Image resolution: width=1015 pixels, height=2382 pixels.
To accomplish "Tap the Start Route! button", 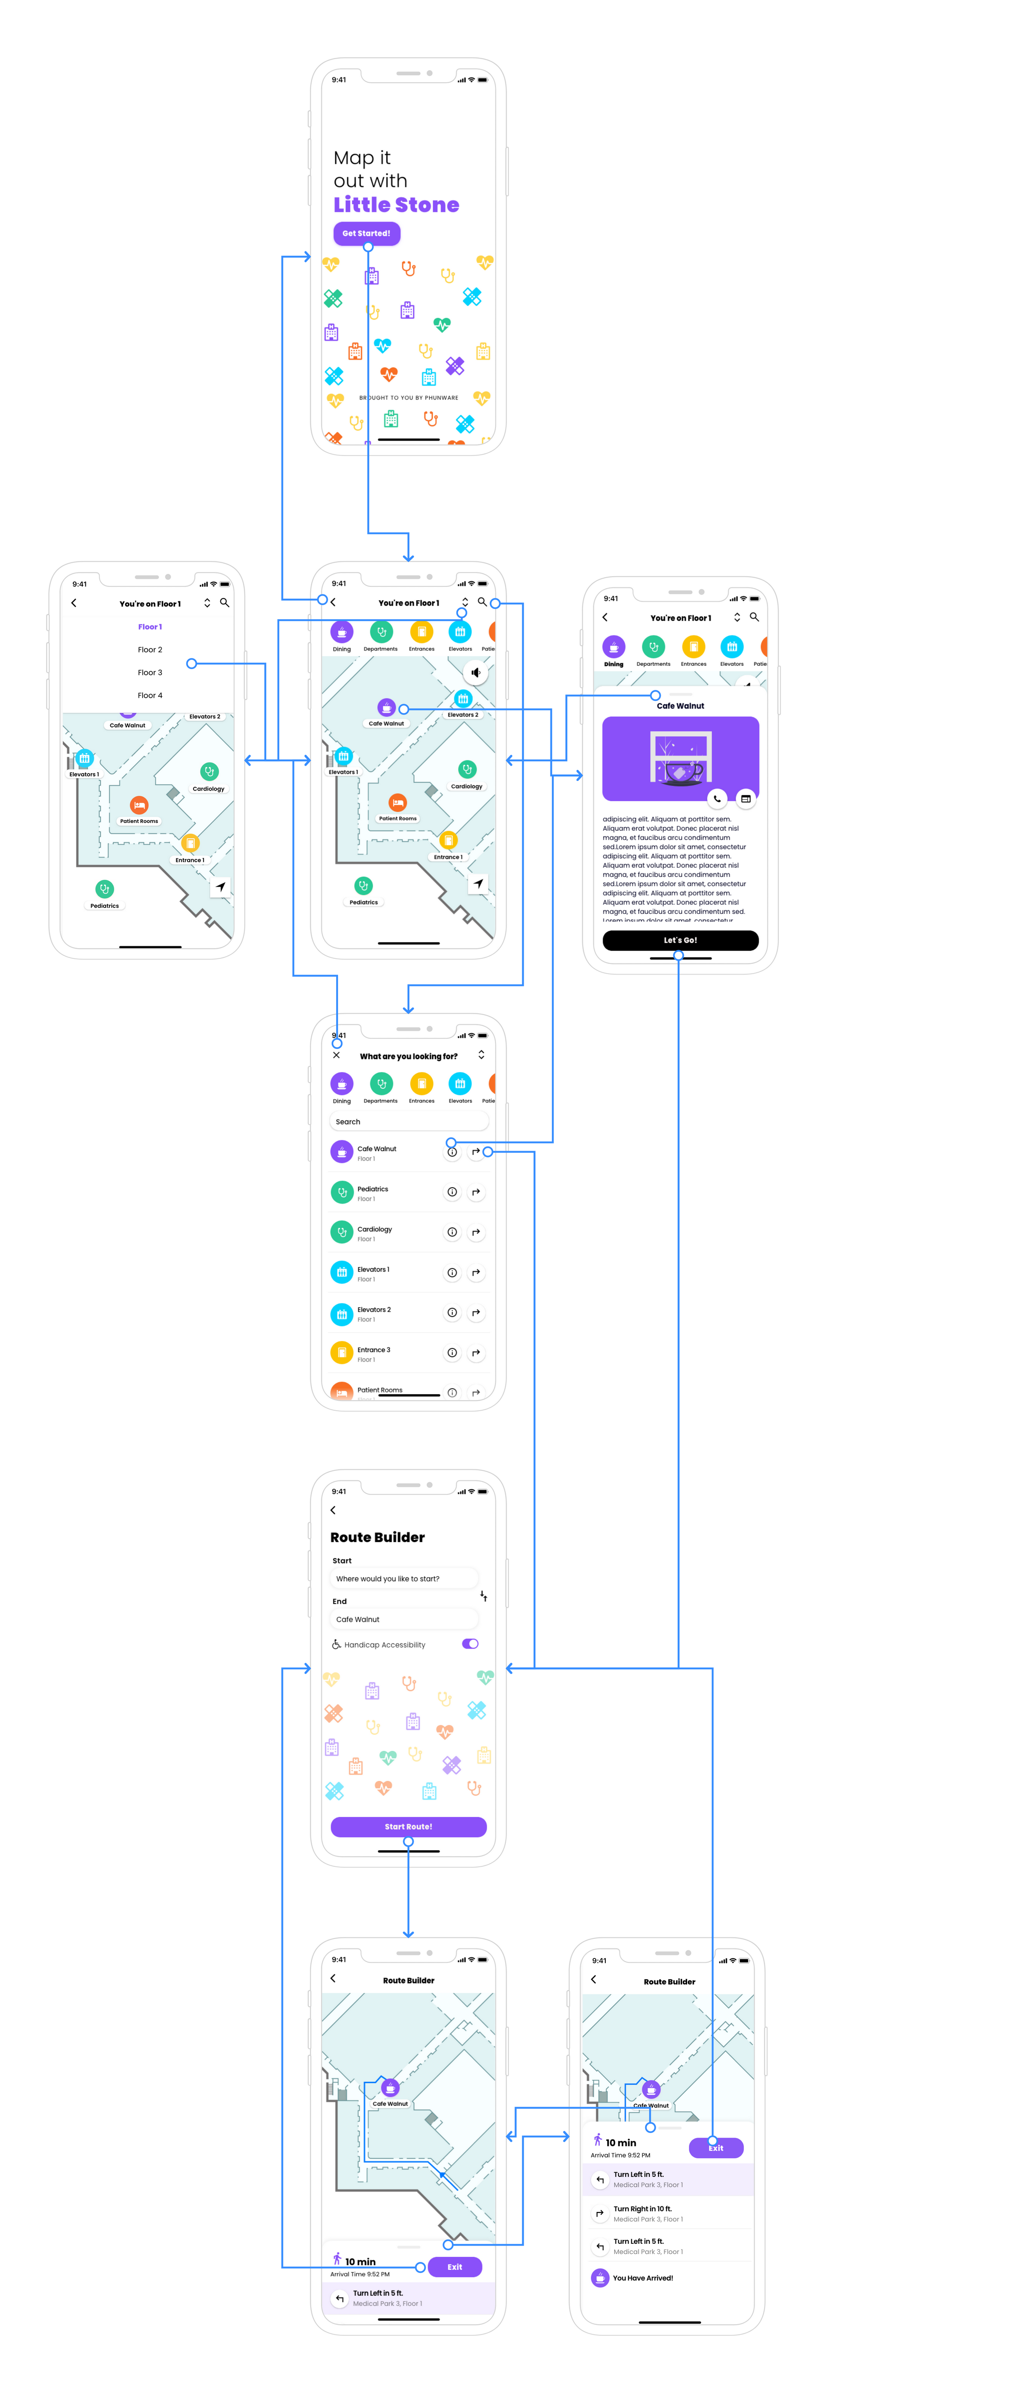I will coord(409,1826).
